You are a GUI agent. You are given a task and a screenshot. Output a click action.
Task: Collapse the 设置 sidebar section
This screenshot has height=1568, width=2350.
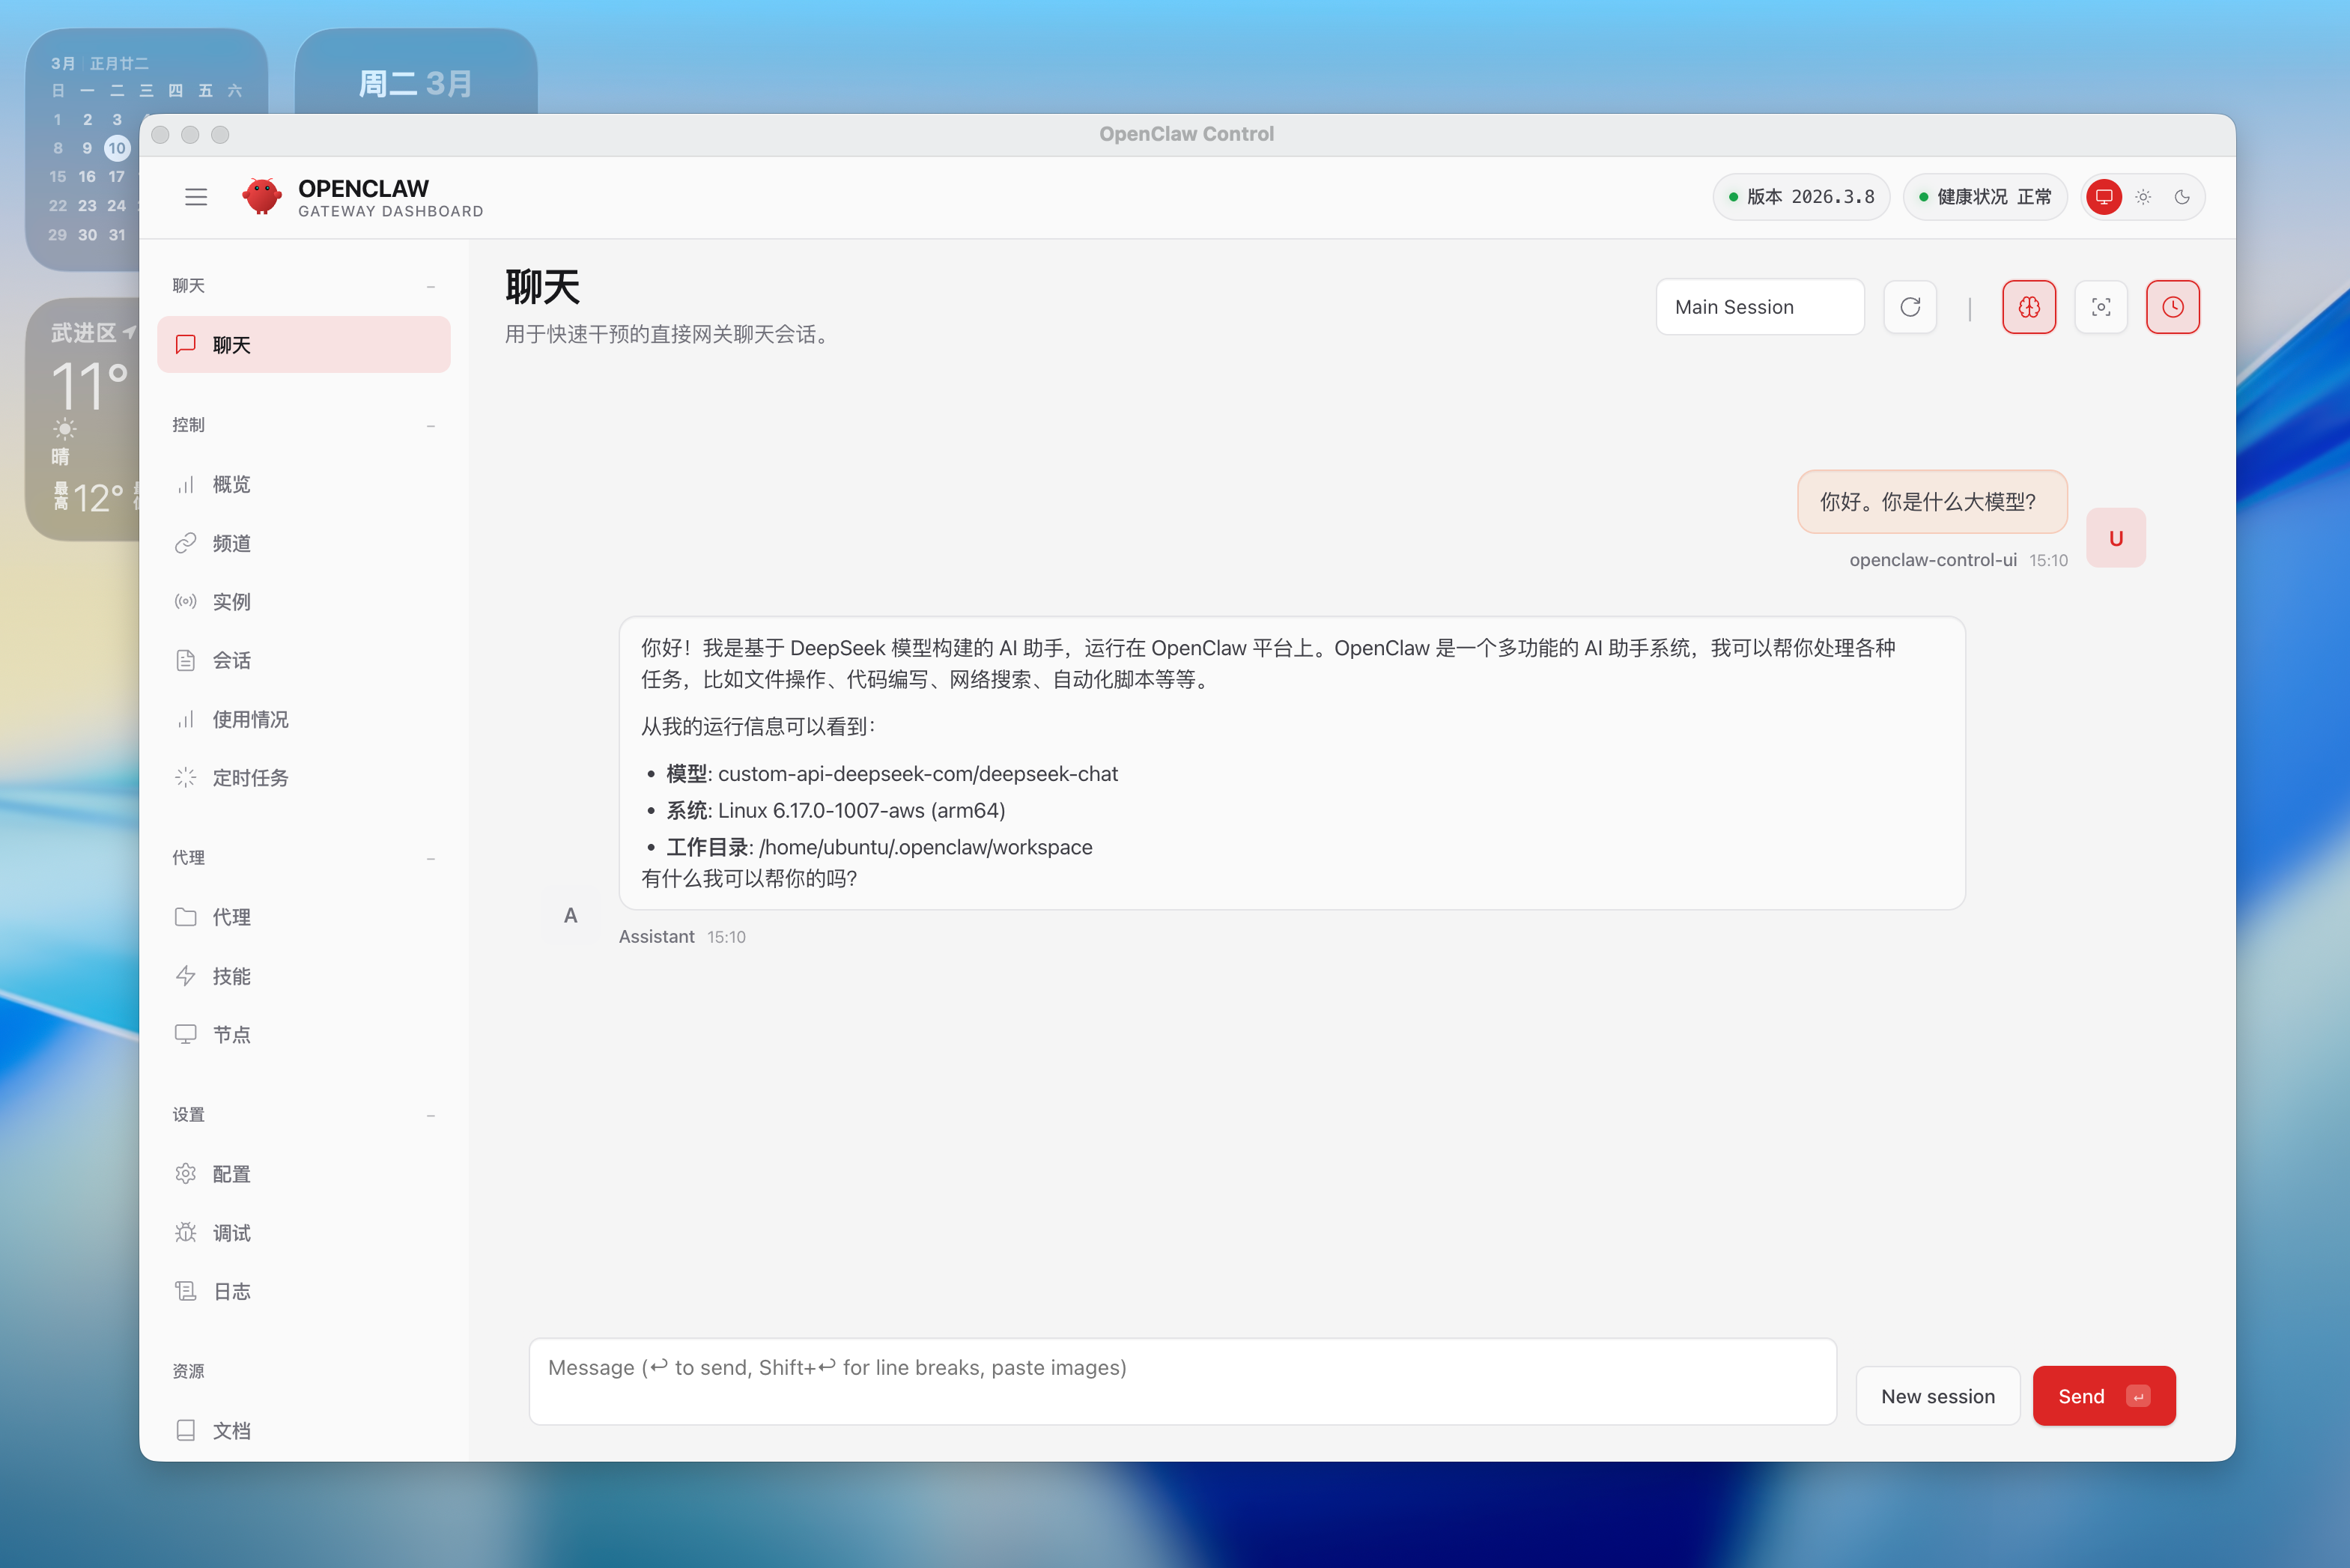click(x=431, y=1116)
